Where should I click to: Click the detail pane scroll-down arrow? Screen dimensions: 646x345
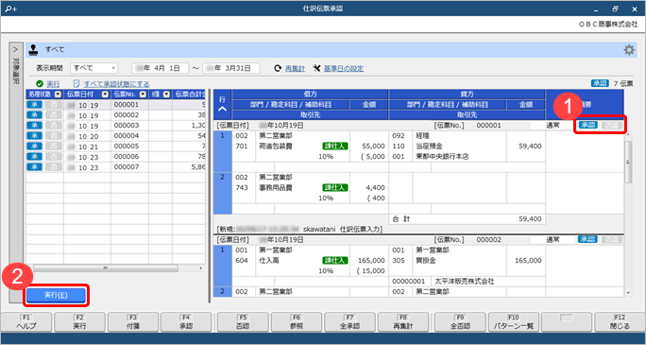tap(628, 293)
